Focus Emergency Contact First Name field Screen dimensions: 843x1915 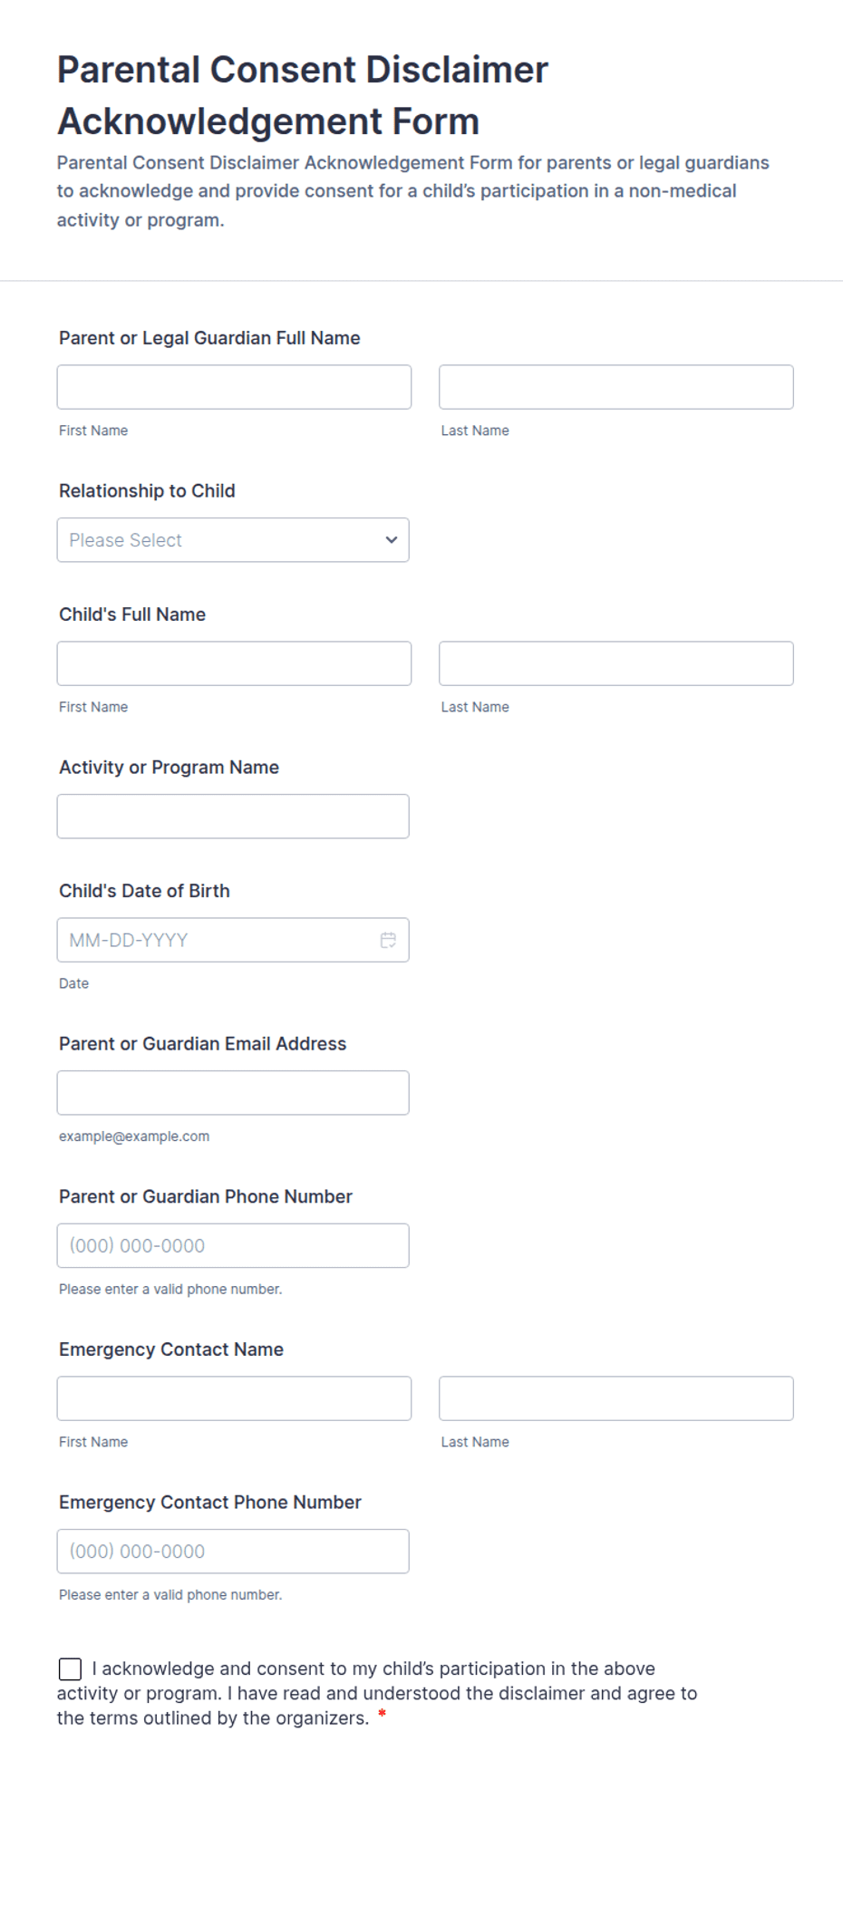click(x=234, y=1398)
